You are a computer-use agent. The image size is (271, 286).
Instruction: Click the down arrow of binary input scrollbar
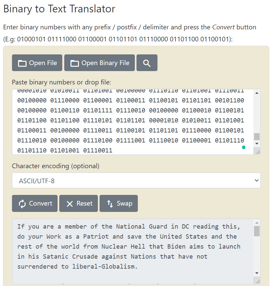tap(257, 143)
